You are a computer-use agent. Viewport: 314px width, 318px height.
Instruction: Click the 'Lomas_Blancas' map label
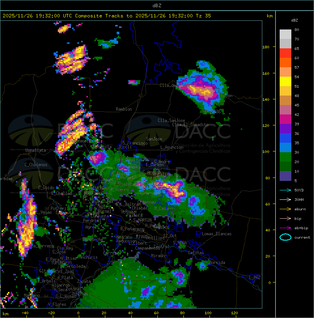pyautogui.click(x=217, y=234)
